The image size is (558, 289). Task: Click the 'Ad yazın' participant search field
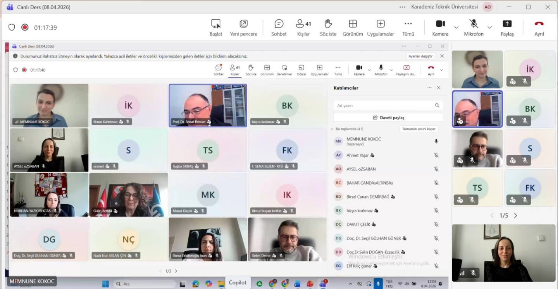pyautogui.click(x=384, y=106)
